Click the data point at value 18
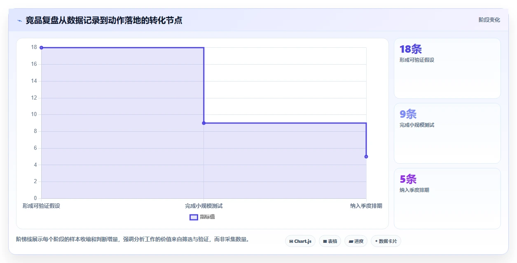The image size is (517, 263). point(41,48)
